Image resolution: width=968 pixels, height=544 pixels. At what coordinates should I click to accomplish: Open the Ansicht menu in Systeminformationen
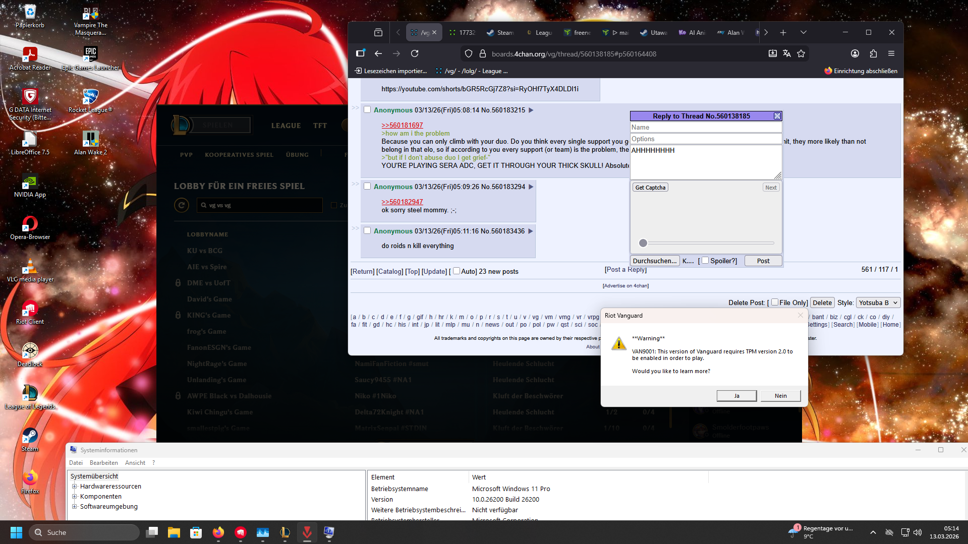click(x=135, y=463)
